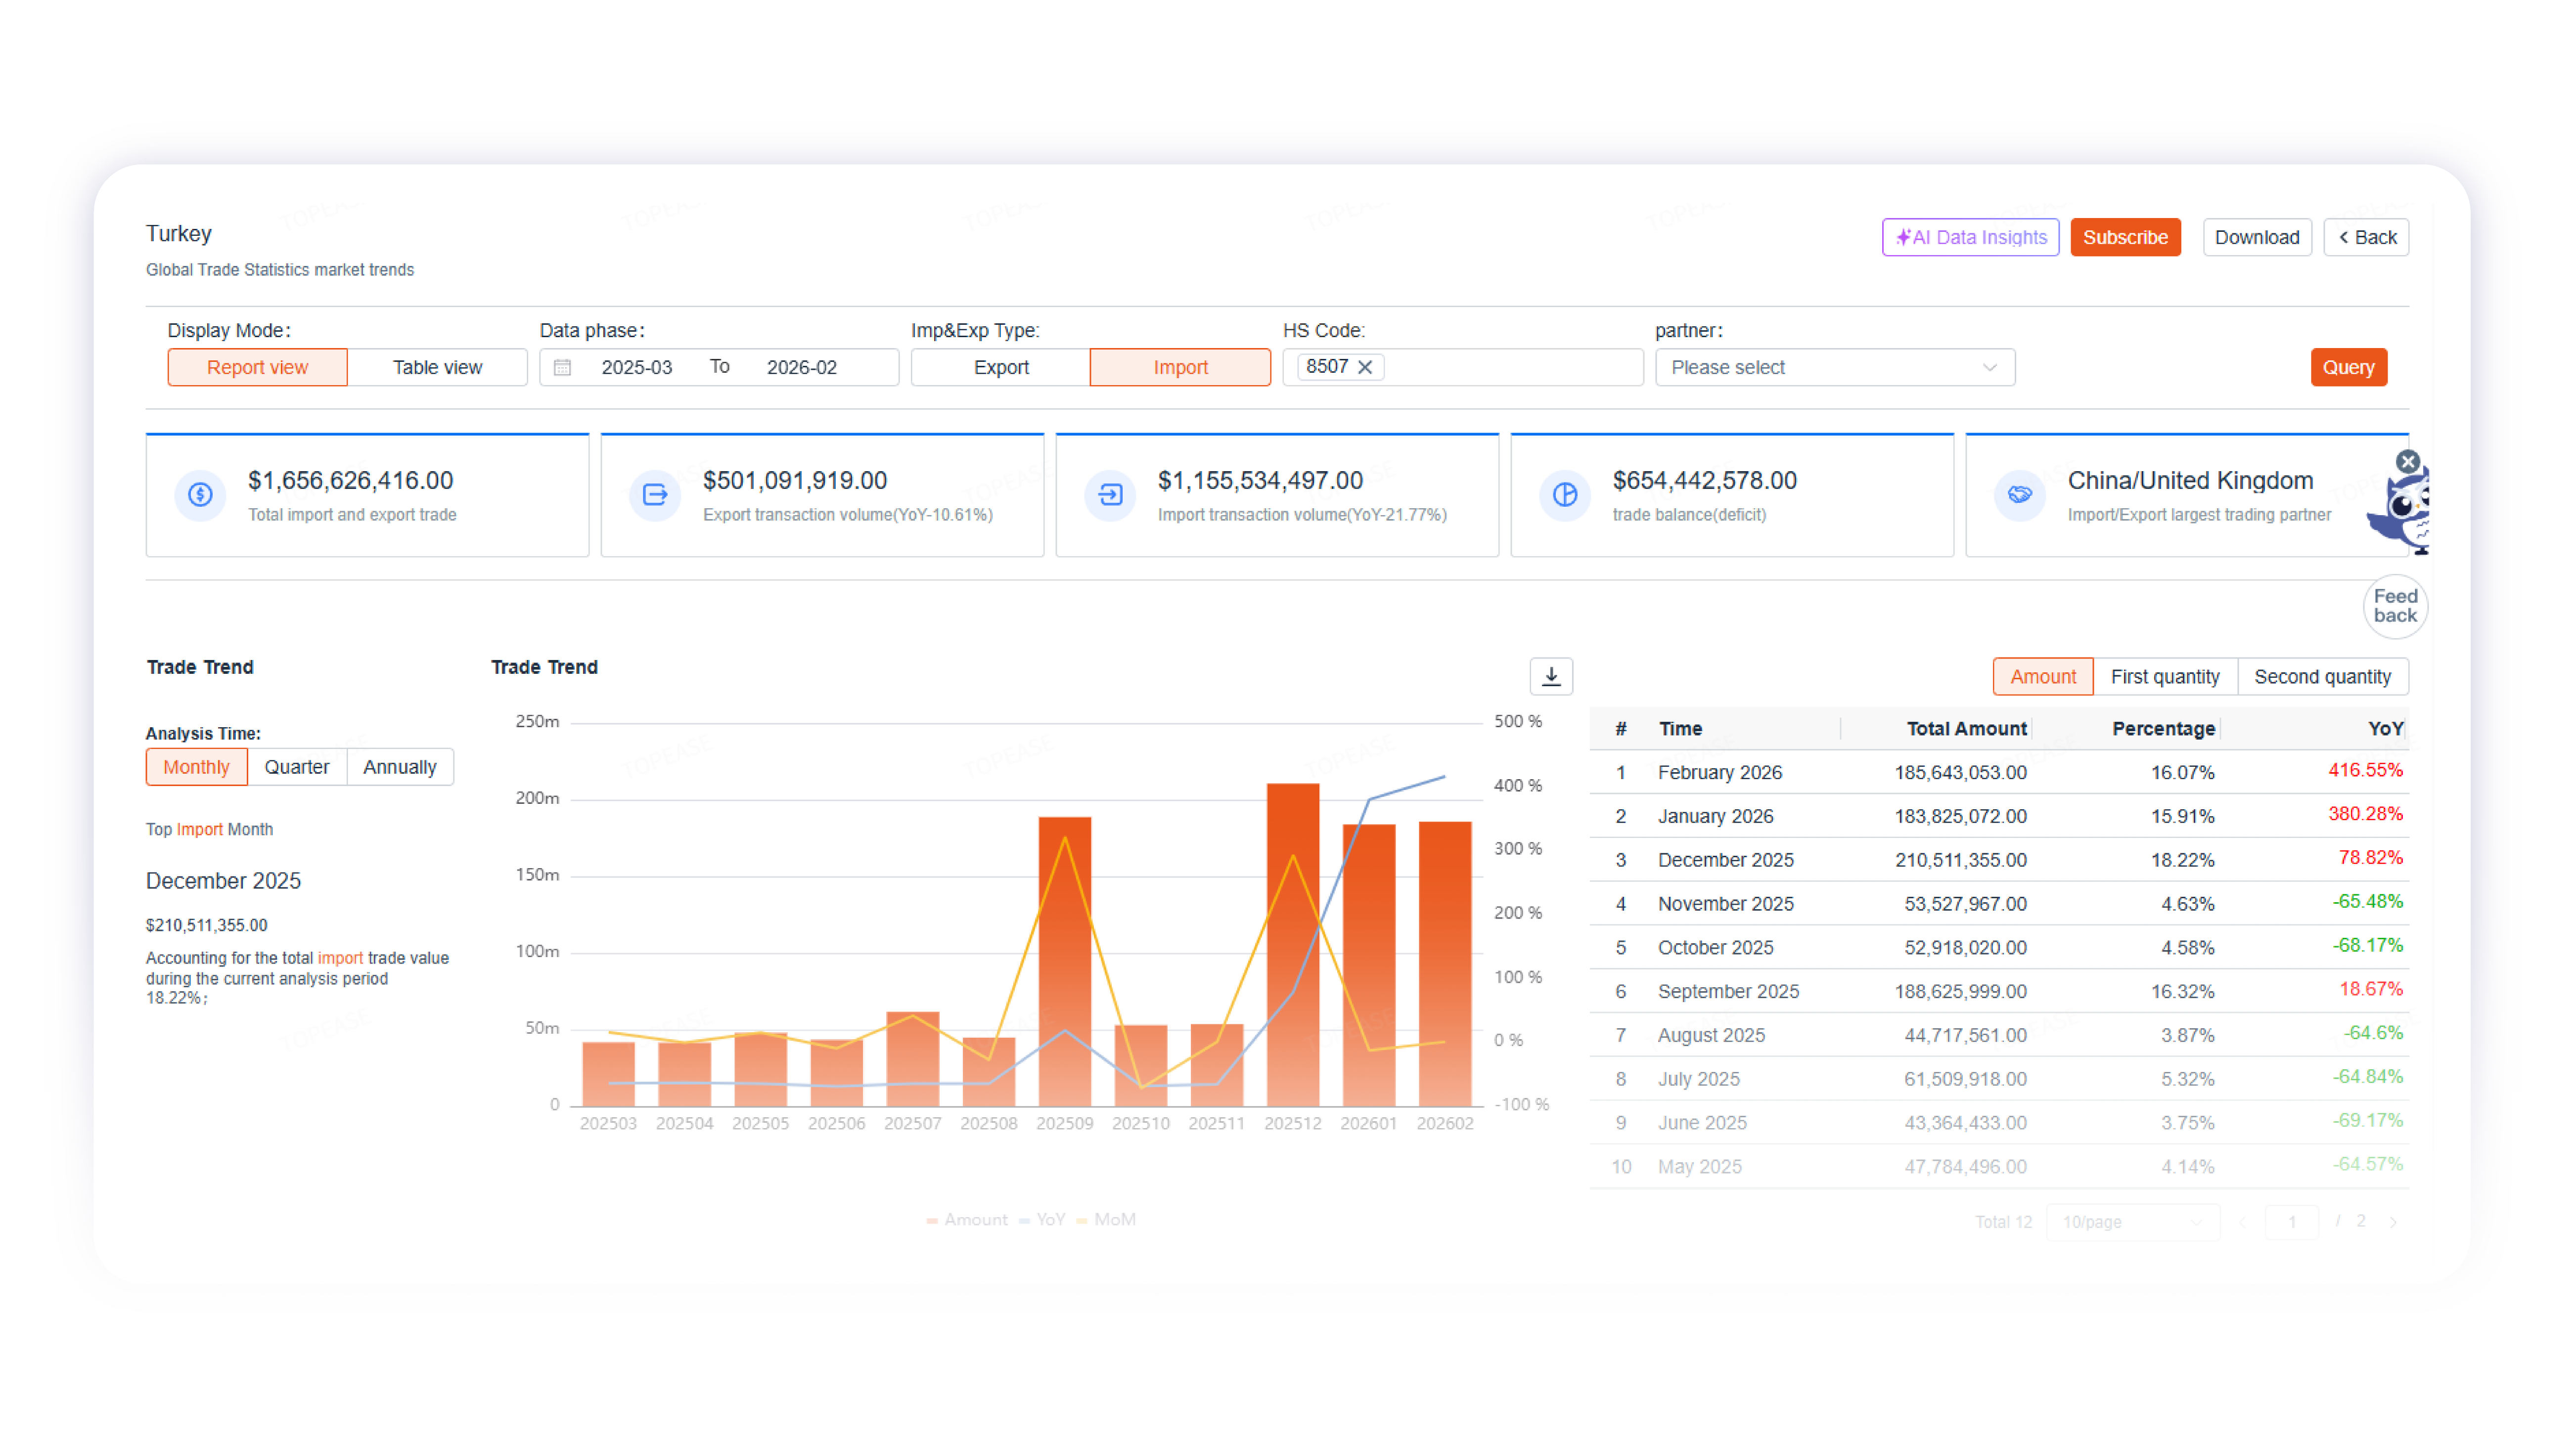Set analysis time to Annually

399,766
